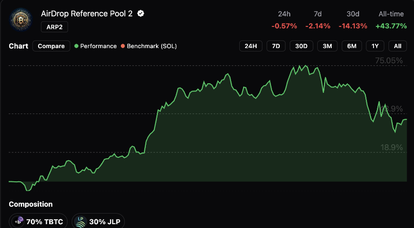414x228 pixels.
Task: Click the -14.13% 30d change value
Action: pyautogui.click(x=353, y=26)
